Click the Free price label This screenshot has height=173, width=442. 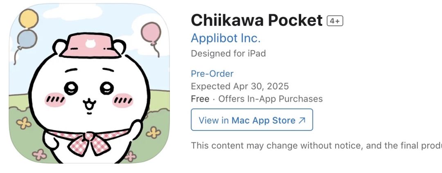coord(198,99)
